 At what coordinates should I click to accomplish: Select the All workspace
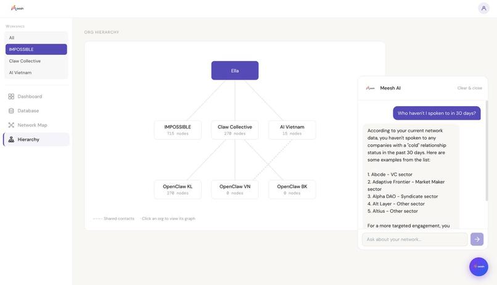click(x=36, y=38)
